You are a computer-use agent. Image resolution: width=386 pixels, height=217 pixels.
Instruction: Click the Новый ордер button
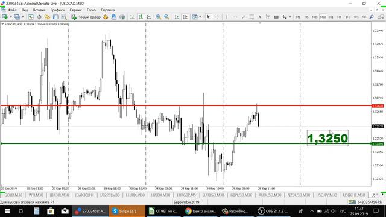86,17
